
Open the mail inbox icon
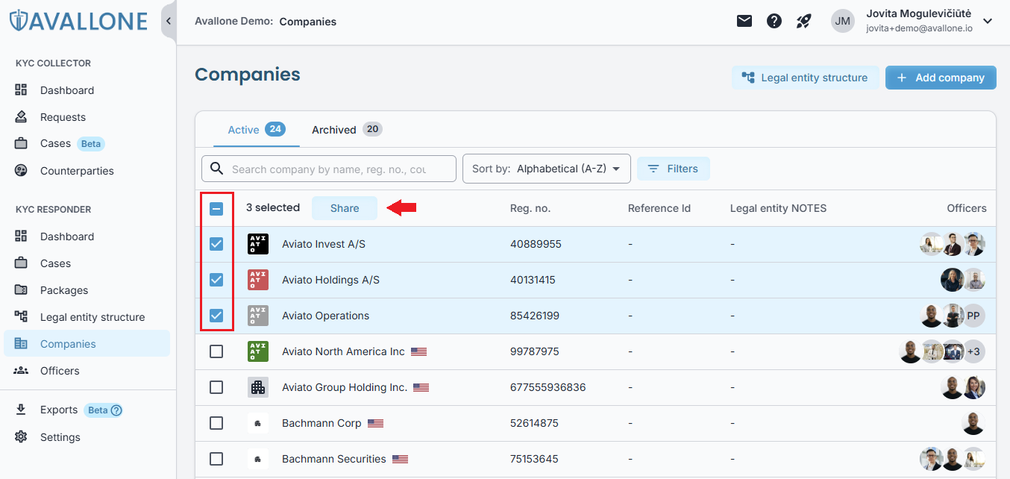[x=744, y=21]
